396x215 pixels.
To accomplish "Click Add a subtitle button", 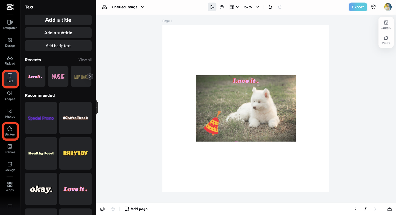I will [58, 33].
